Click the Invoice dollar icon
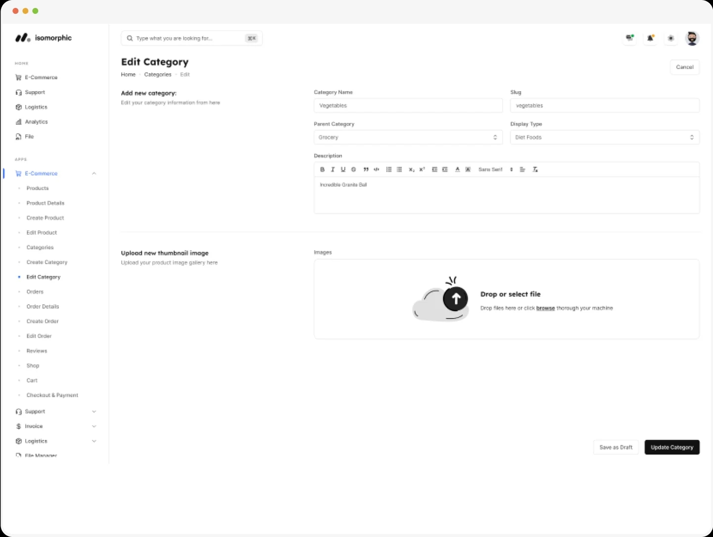This screenshot has width=713, height=537. (x=18, y=426)
